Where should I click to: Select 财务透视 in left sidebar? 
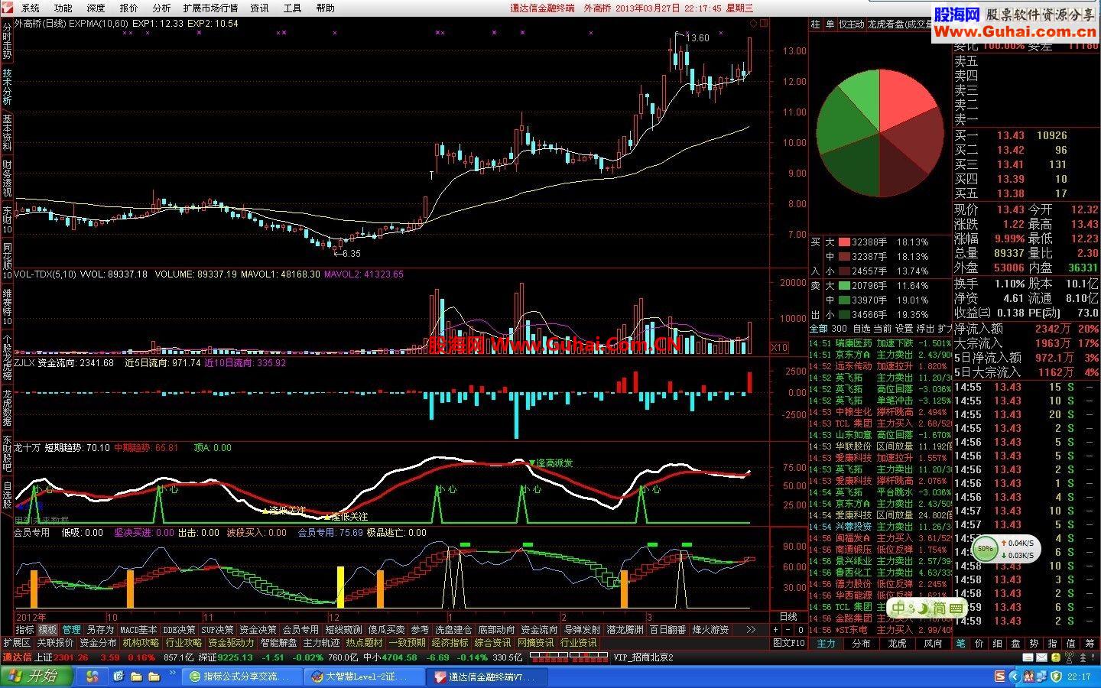pyautogui.click(x=7, y=179)
